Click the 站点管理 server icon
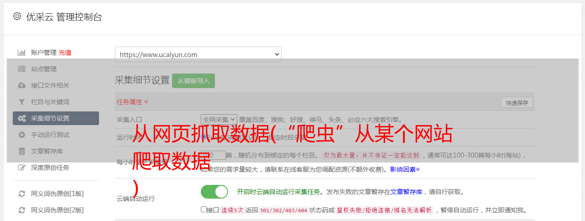This screenshot has width=585, height=221. [21, 69]
